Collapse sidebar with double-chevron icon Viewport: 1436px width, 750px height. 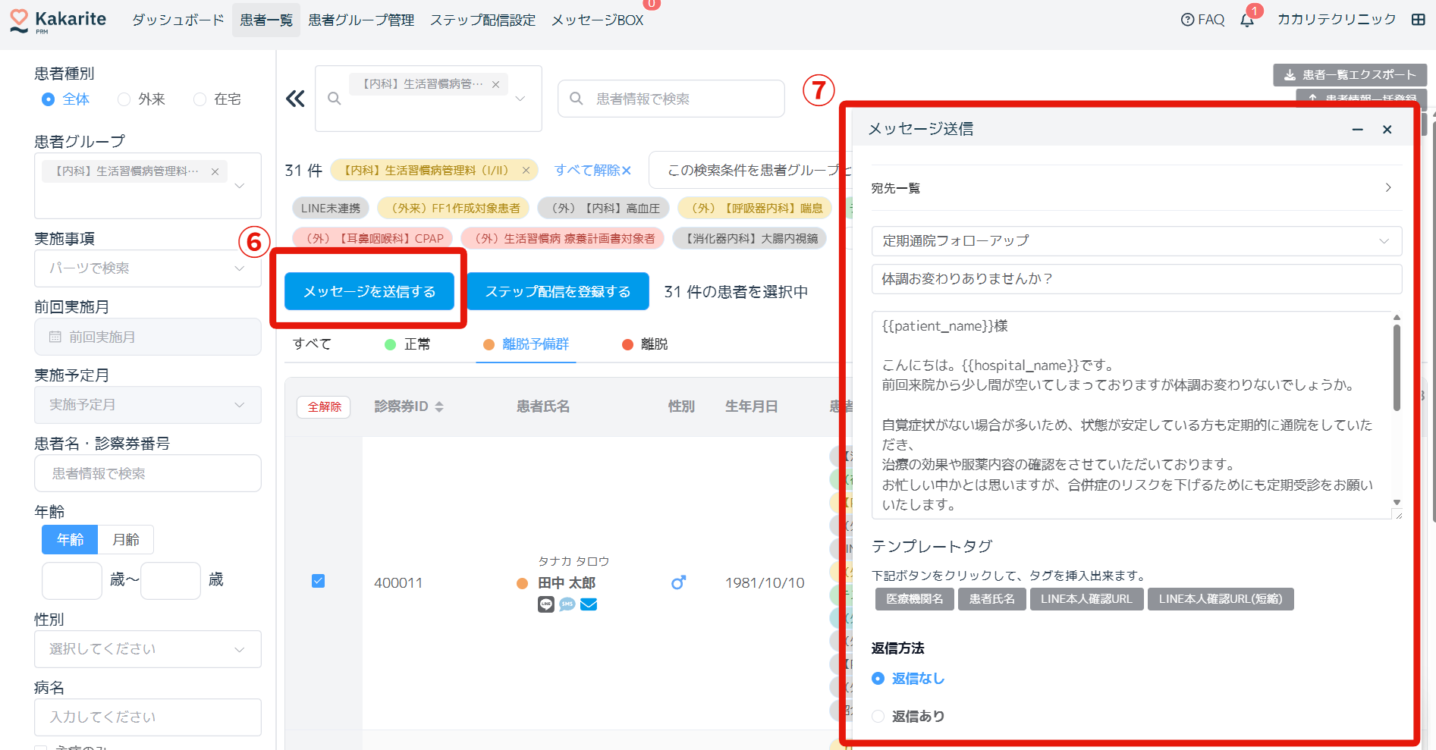point(295,99)
